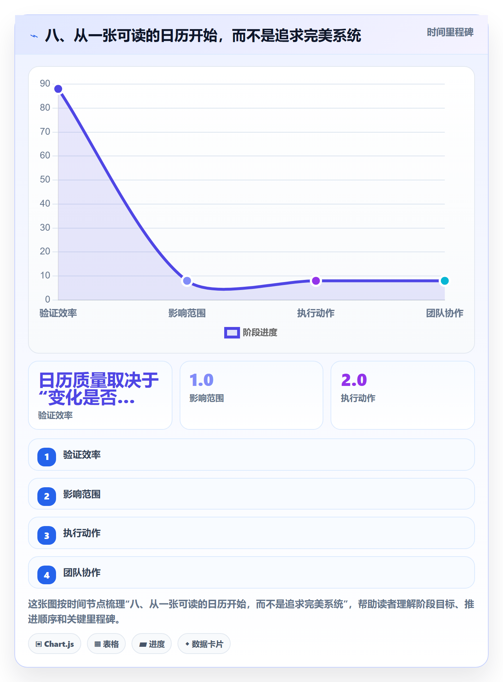Viewport: 503px width, 682px height.
Task: Click the 团队协作 x-axis label
Action: tap(444, 313)
